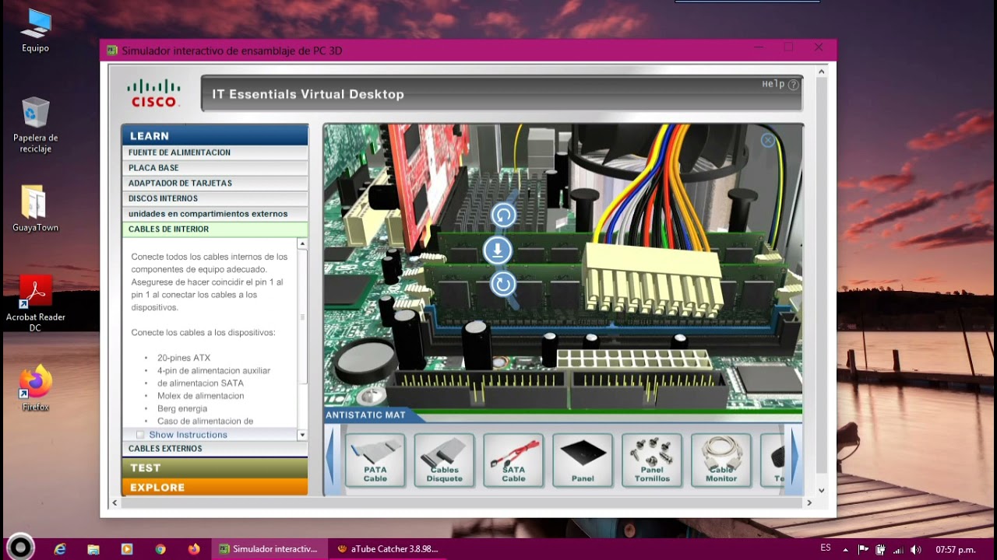Launch Chrome from taskbar
The width and height of the screenshot is (997, 560).
coord(160,548)
